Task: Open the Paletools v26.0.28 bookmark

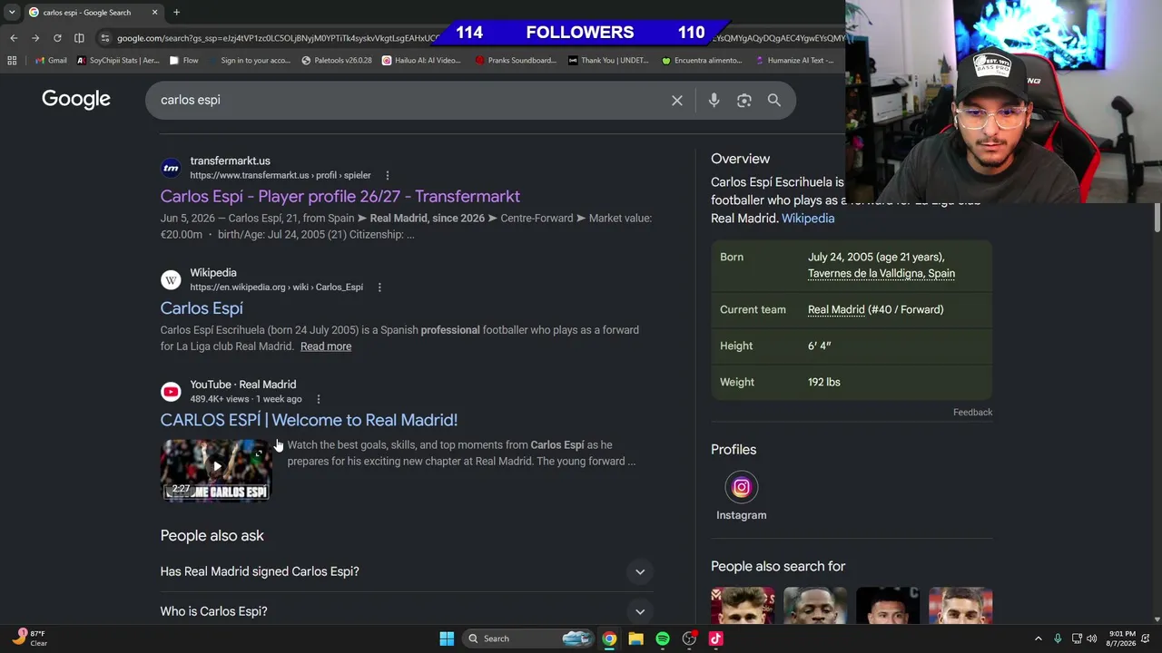Action: (x=337, y=61)
